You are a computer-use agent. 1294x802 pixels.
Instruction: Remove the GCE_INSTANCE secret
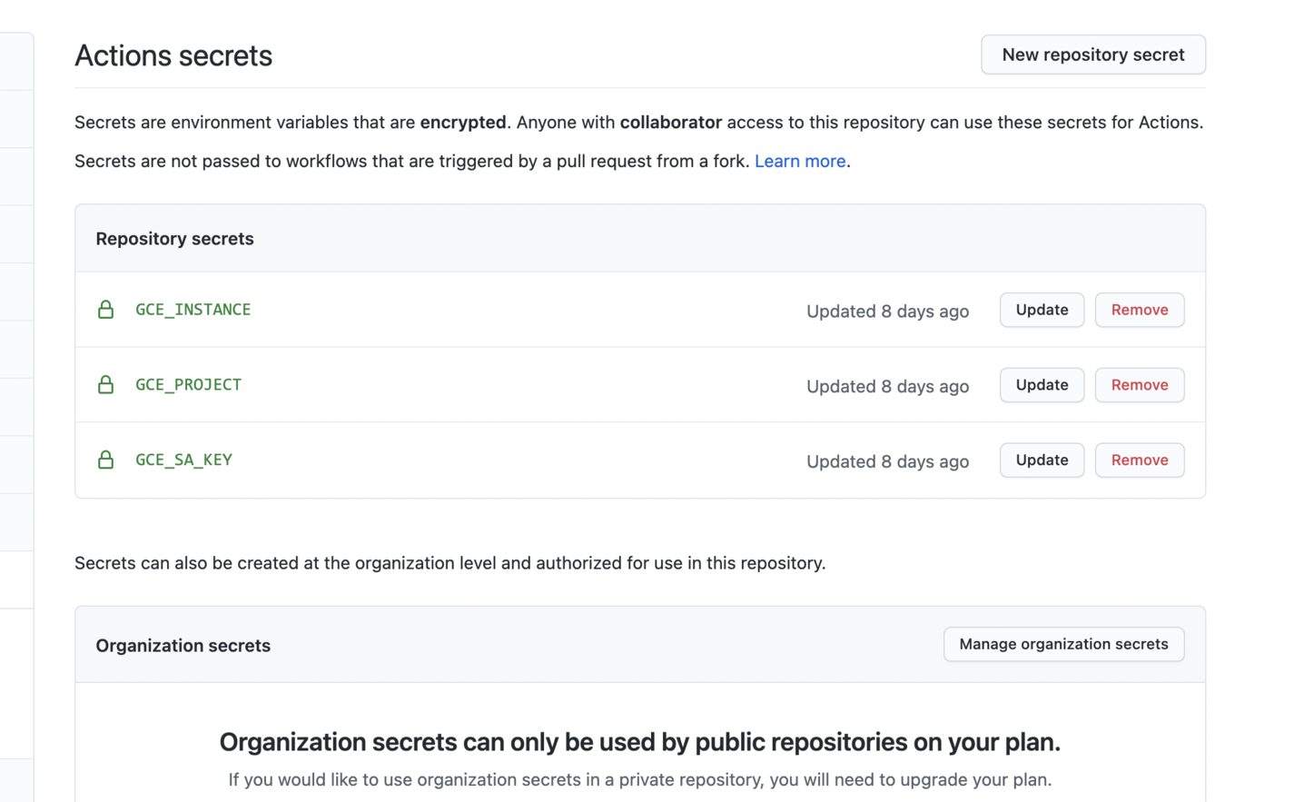(x=1139, y=310)
